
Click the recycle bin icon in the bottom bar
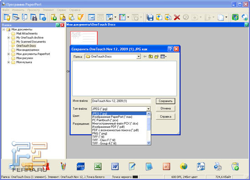click(235, 166)
